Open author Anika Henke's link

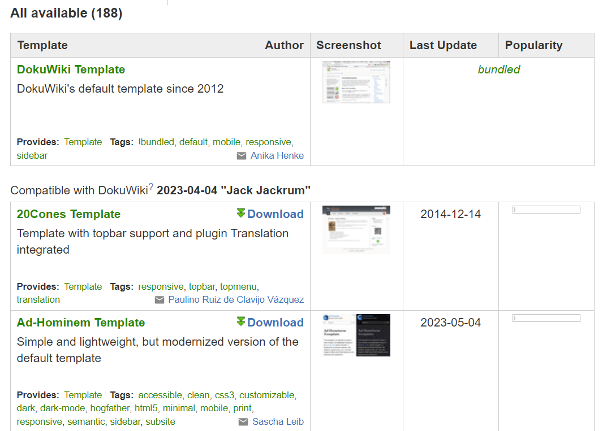(x=277, y=156)
